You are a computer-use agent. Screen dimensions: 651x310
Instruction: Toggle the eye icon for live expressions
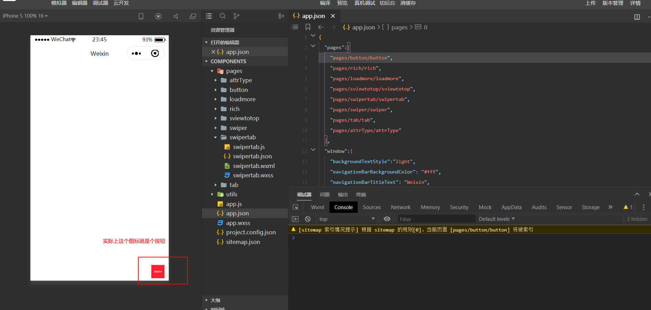click(387, 219)
